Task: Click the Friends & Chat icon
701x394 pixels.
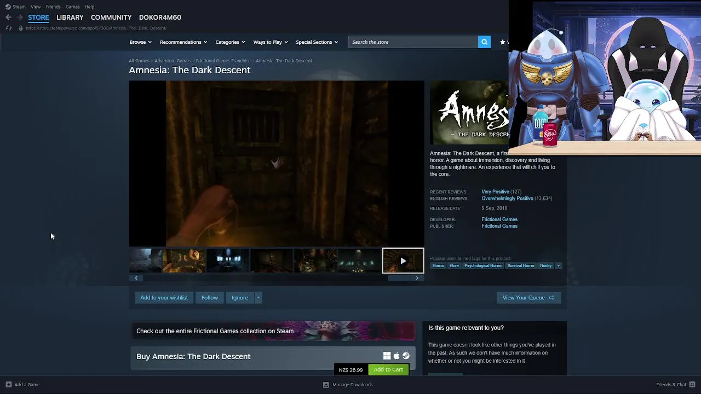Action: point(692,385)
